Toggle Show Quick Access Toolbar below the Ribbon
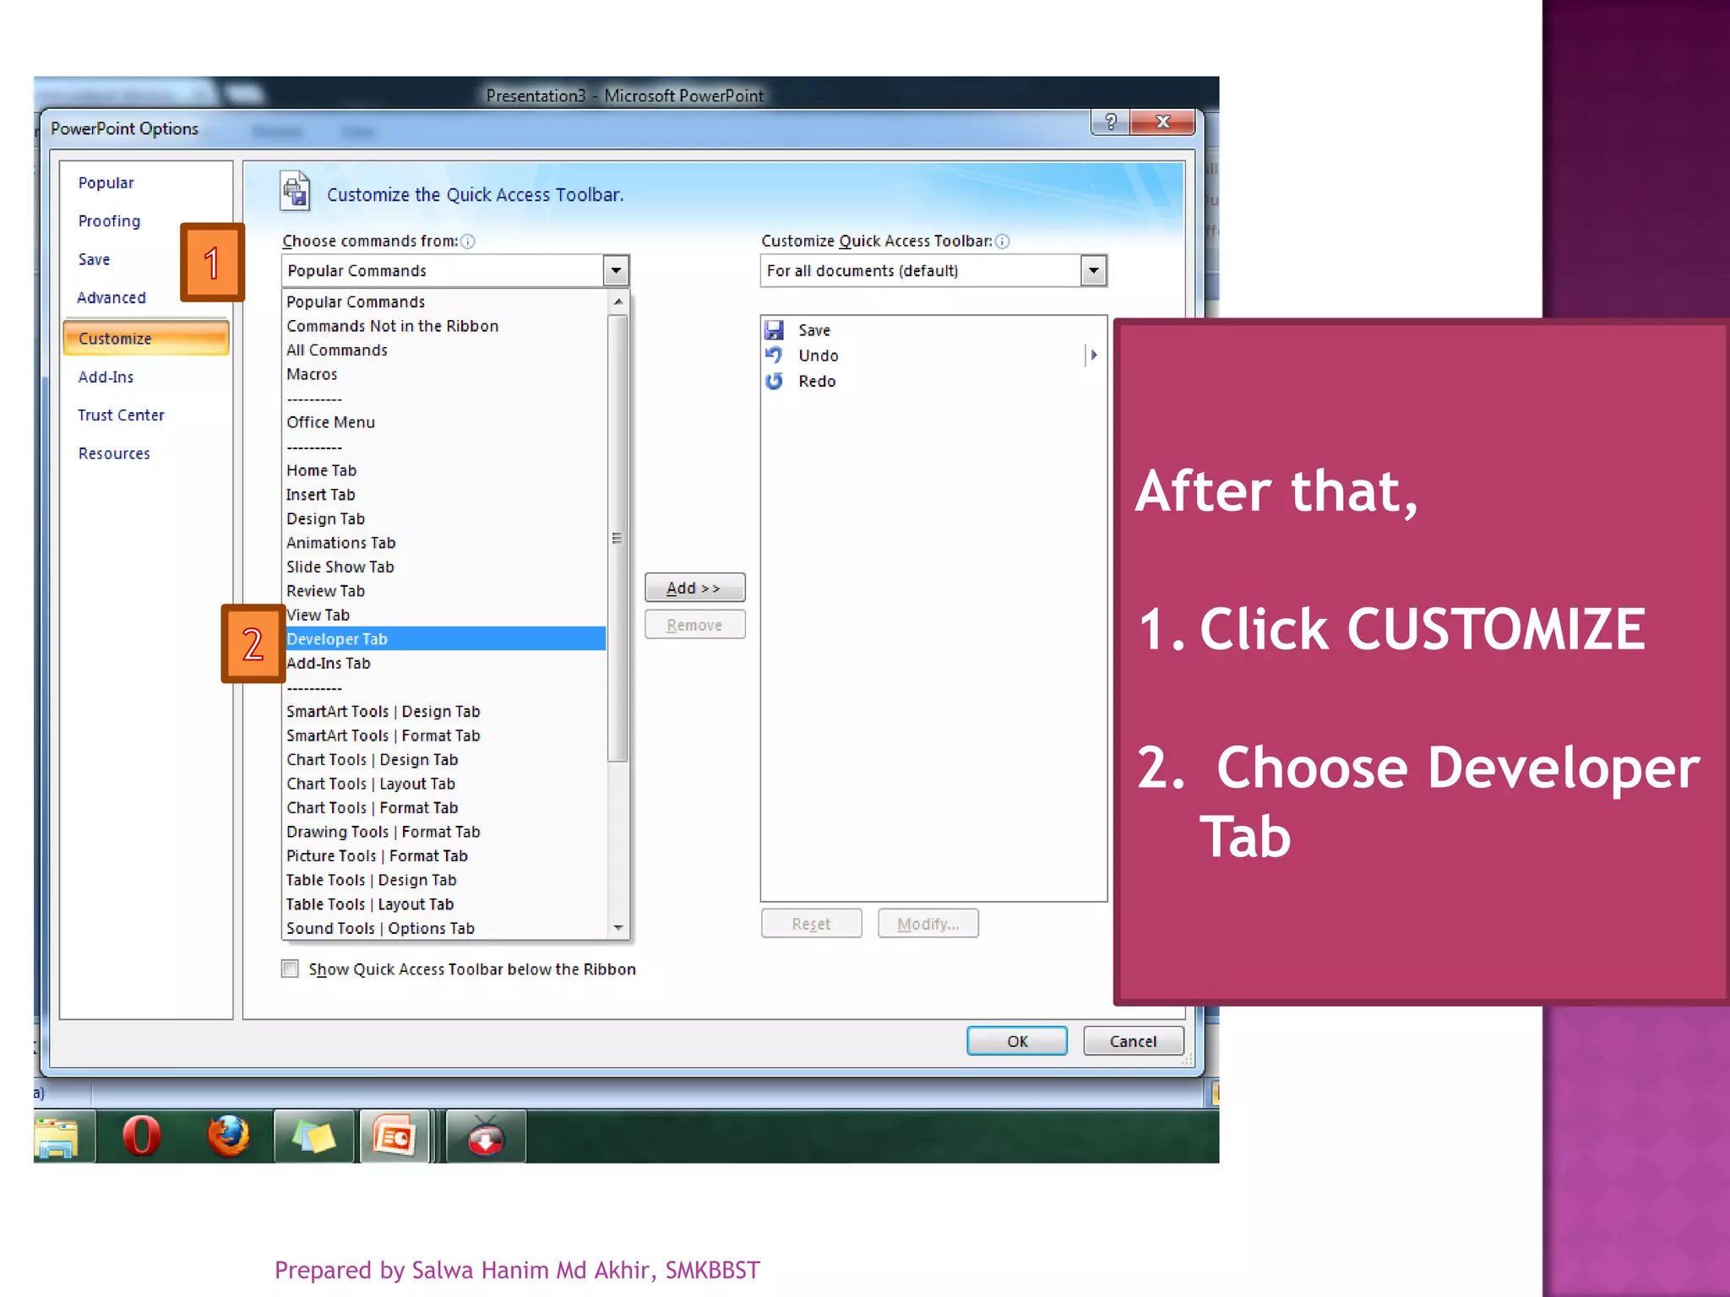Image resolution: width=1730 pixels, height=1297 pixels. [291, 969]
